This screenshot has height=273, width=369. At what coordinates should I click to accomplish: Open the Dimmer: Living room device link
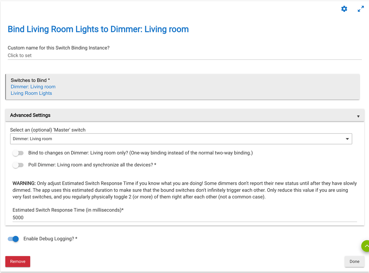pos(33,86)
